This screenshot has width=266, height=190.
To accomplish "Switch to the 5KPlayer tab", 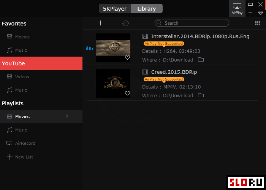I will tap(115, 8).
